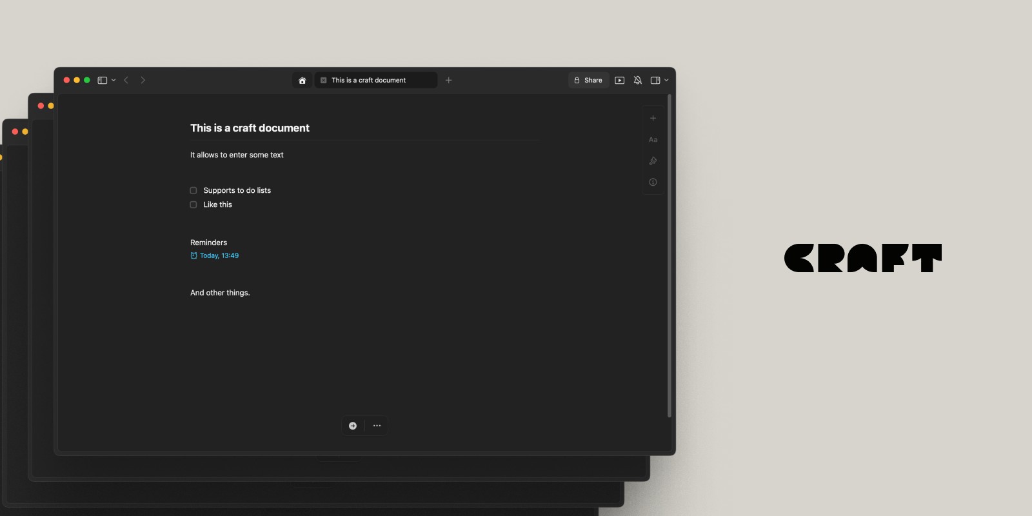Start presentation mode play icon
The image size is (1032, 516).
620,80
